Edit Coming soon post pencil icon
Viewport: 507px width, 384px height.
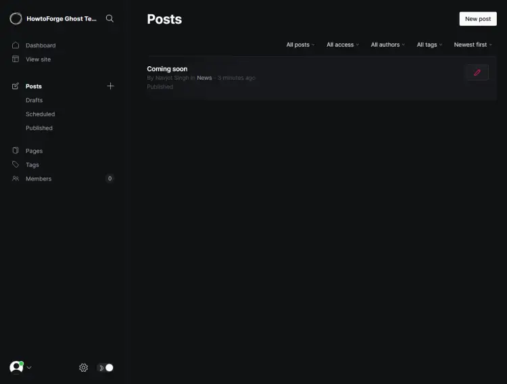click(x=477, y=72)
